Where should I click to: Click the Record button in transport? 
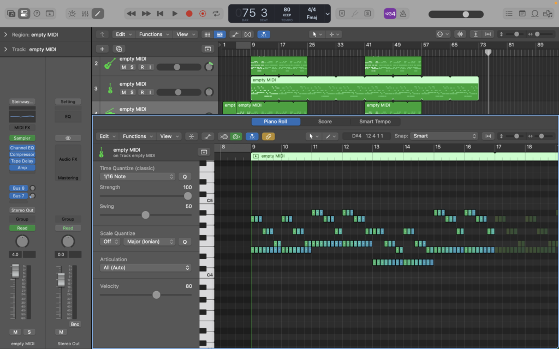[x=189, y=13]
